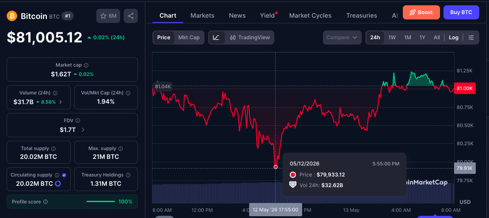The image size is (489, 218).
Task: Click the #1 rank badge
Action: click(68, 16)
